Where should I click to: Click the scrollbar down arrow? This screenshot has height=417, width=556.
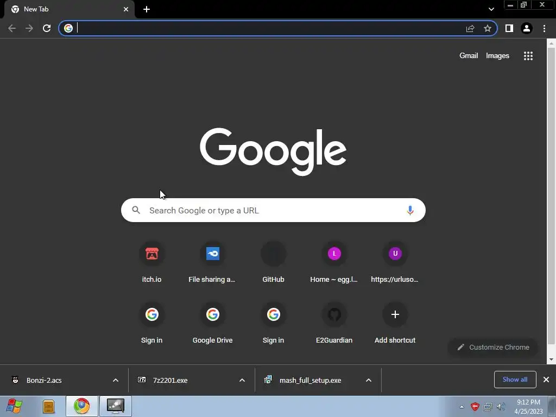click(551, 359)
